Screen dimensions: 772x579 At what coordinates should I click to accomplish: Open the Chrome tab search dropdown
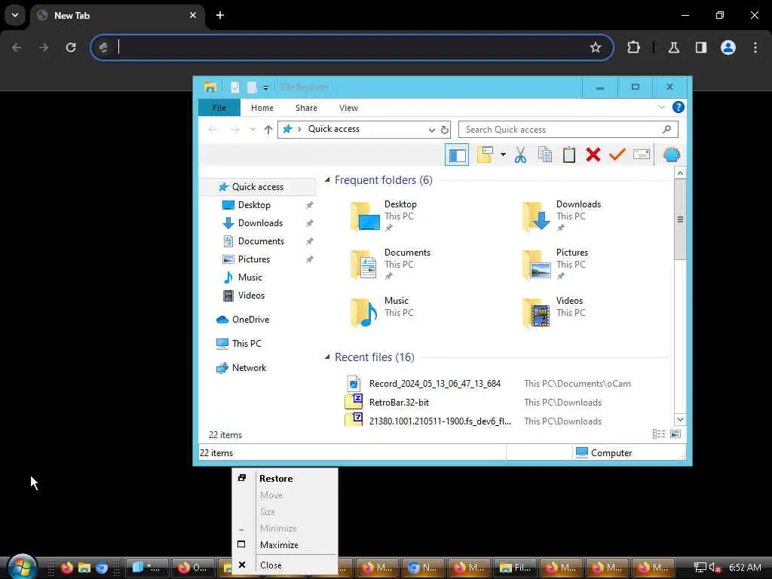[x=15, y=15]
